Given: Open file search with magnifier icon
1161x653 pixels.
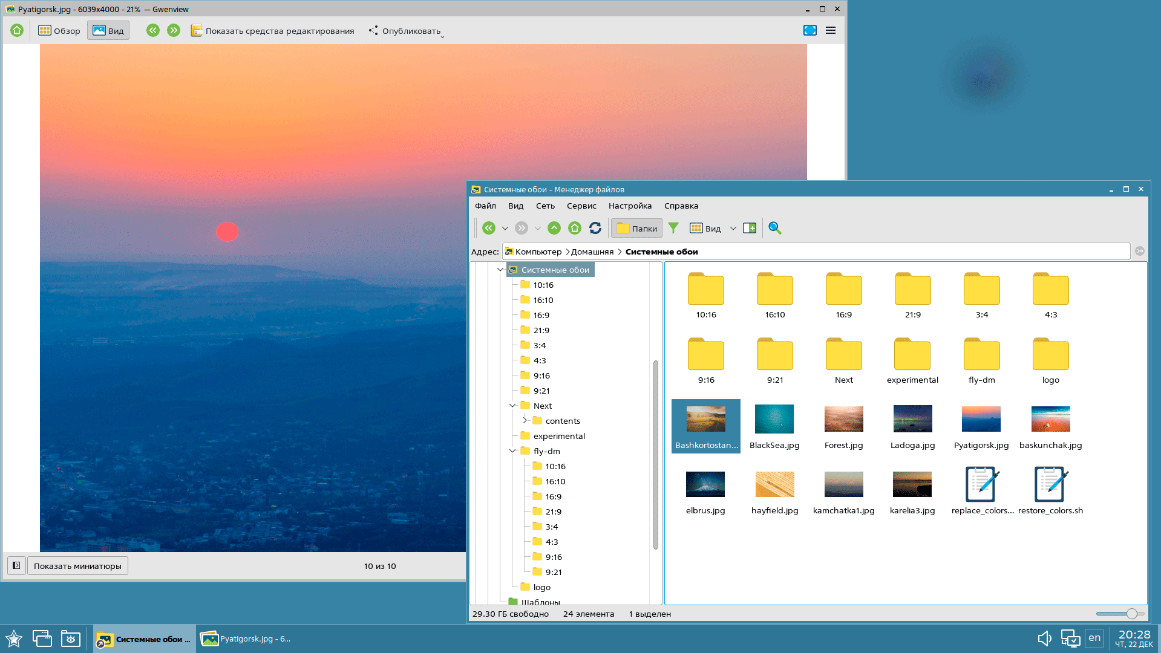Looking at the screenshot, I should (x=774, y=228).
